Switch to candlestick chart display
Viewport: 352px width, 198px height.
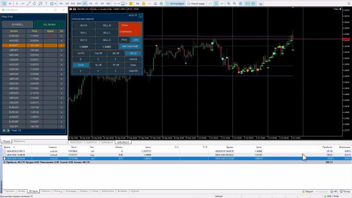(216, 4)
